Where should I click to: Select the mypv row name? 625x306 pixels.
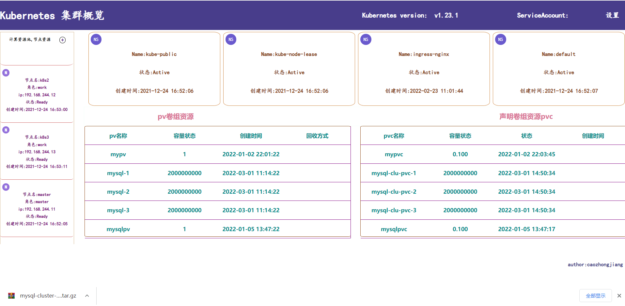(118, 154)
